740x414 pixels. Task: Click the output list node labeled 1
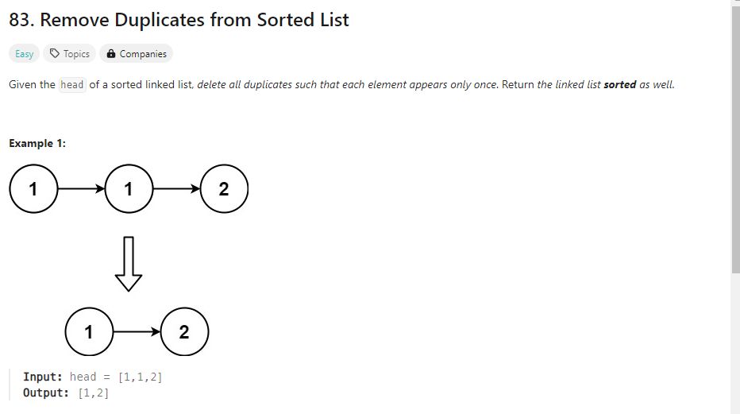(x=89, y=332)
